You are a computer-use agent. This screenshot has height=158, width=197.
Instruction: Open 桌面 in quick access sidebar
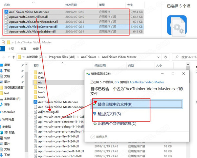pos(7,65)
